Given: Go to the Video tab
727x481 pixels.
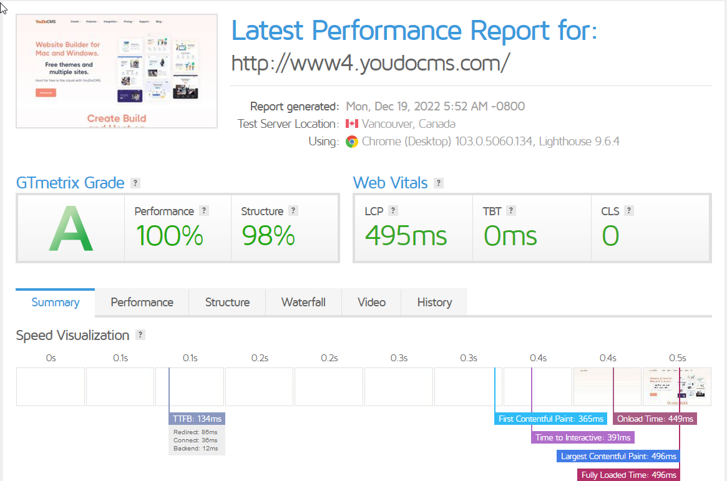Looking at the screenshot, I should [x=371, y=303].
